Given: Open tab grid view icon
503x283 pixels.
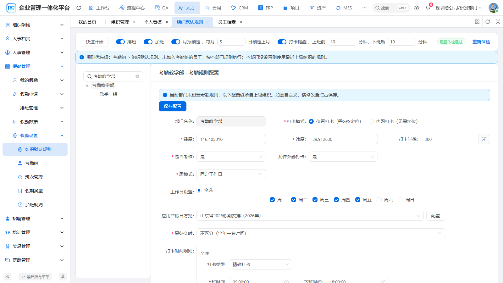Looking at the screenshot, I should pyautogui.click(x=477, y=22).
